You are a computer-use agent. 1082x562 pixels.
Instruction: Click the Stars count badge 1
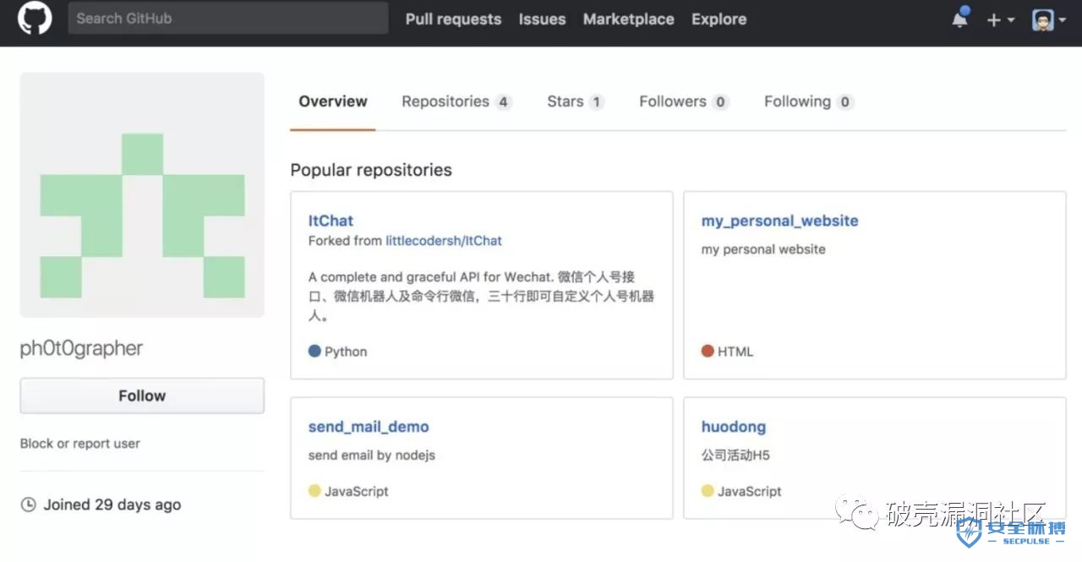click(x=596, y=102)
